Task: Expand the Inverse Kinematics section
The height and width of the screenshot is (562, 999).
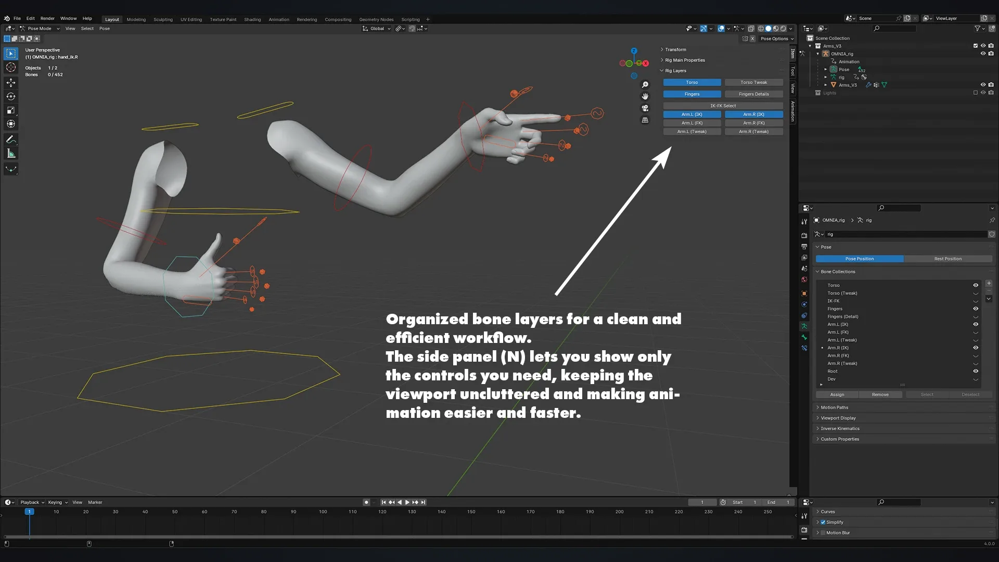Action: [x=840, y=428]
